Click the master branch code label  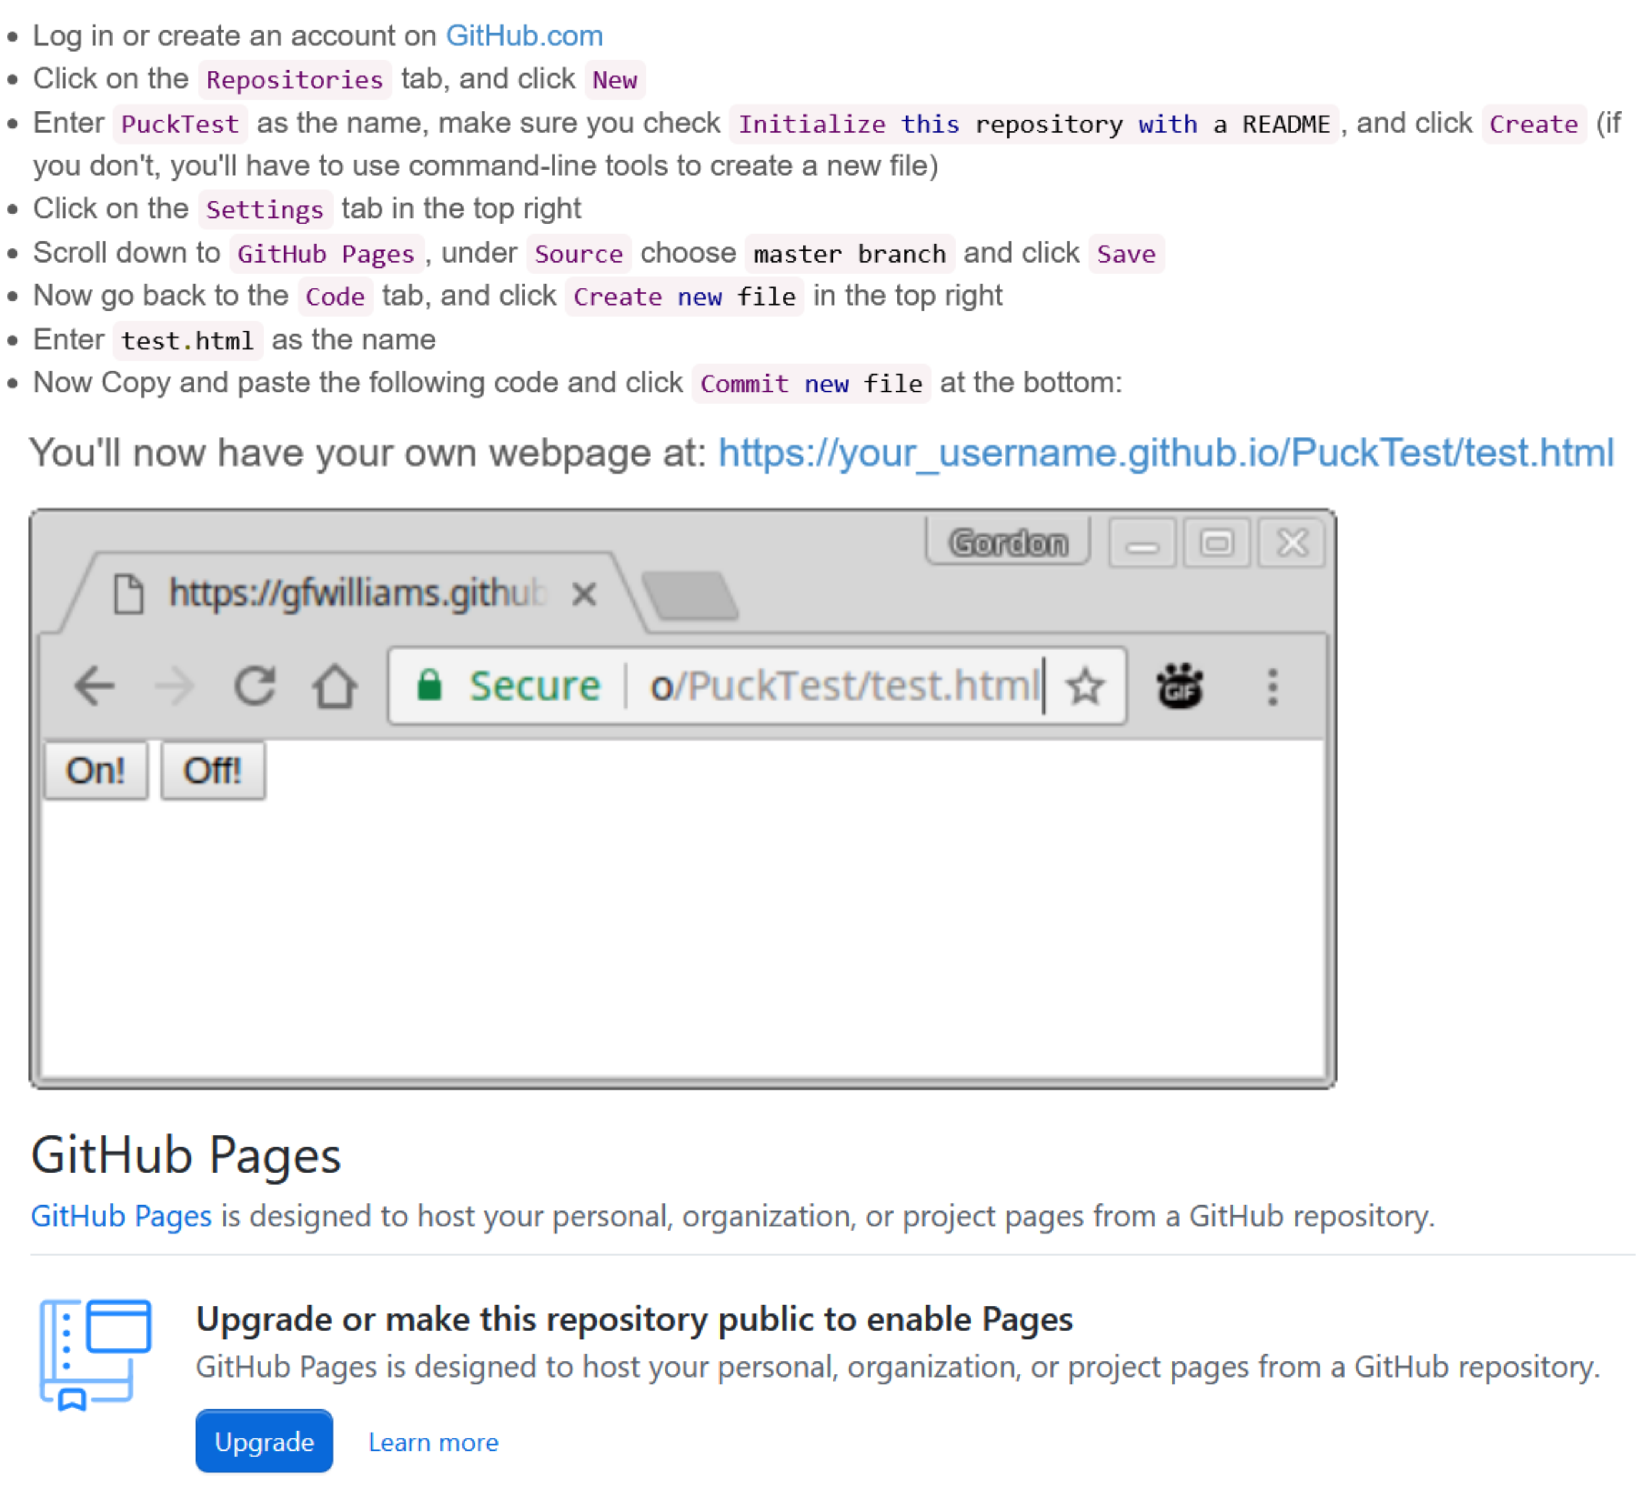pos(849,253)
